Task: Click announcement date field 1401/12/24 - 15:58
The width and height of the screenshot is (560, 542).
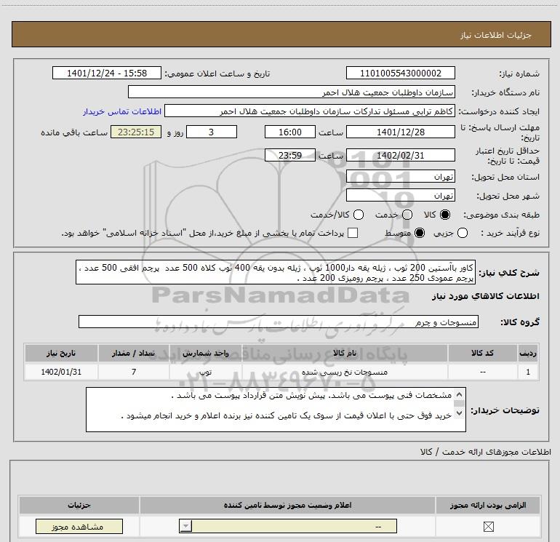Action: click(107, 73)
